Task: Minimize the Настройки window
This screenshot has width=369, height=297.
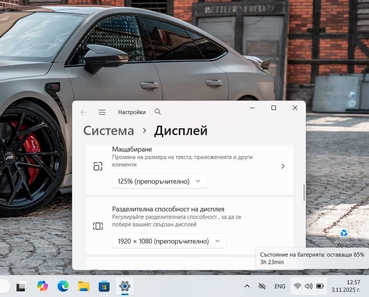Action: pos(252,108)
